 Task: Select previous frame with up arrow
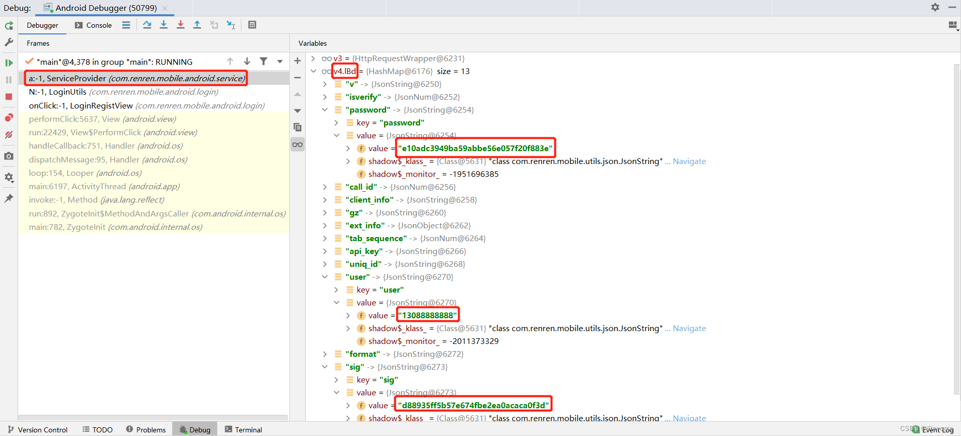230,61
